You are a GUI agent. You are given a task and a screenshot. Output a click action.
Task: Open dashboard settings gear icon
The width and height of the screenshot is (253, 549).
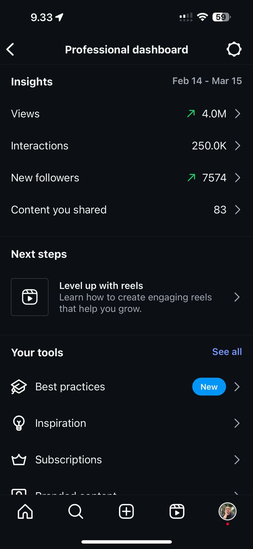234,49
